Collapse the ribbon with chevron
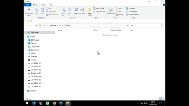 [x=161, y=5]
